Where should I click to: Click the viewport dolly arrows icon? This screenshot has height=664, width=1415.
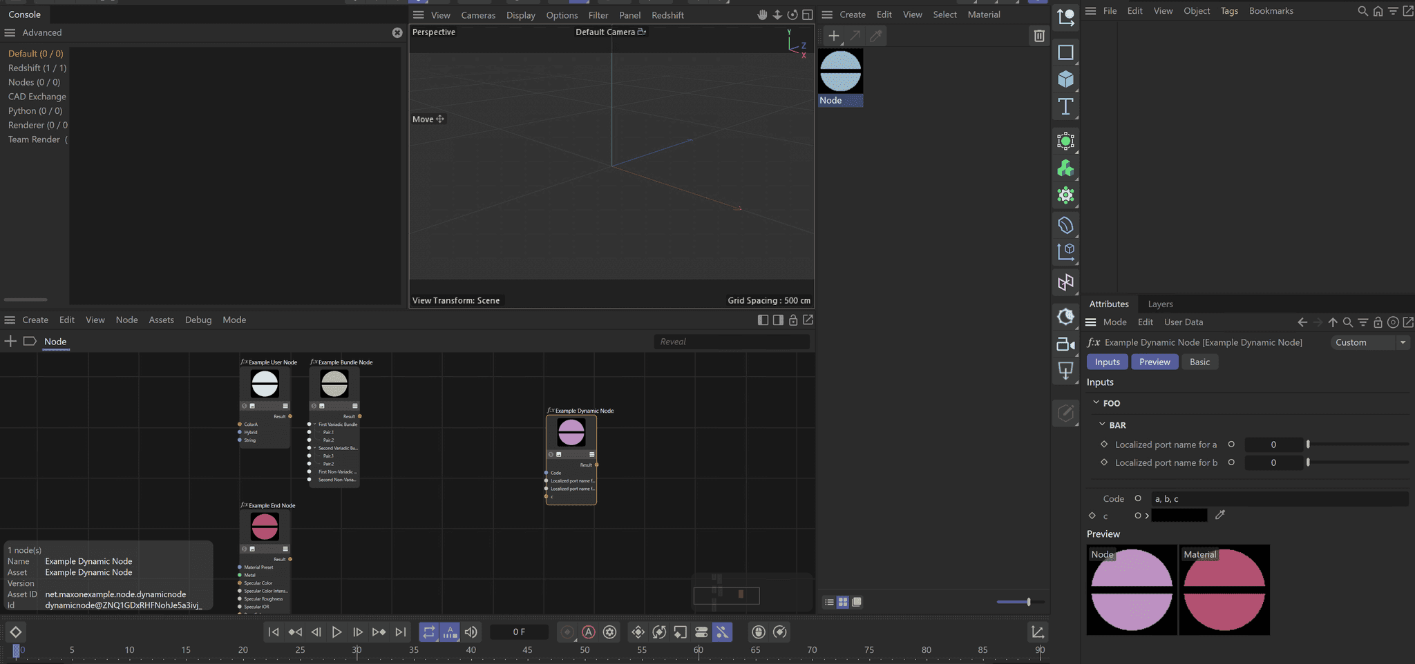pos(777,14)
